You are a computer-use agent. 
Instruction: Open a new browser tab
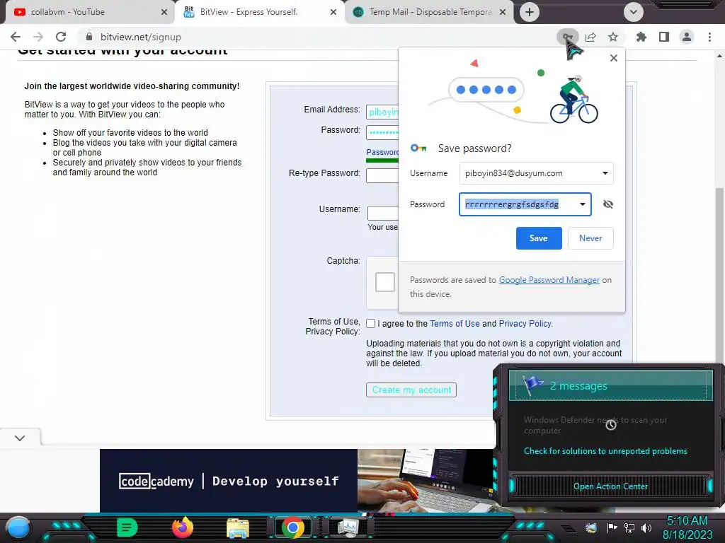tap(530, 12)
